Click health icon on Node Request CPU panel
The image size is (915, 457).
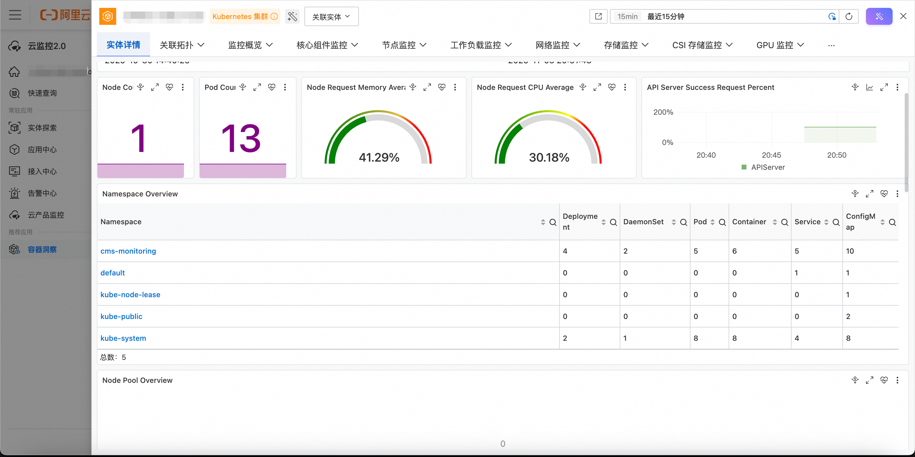coord(612,87)
